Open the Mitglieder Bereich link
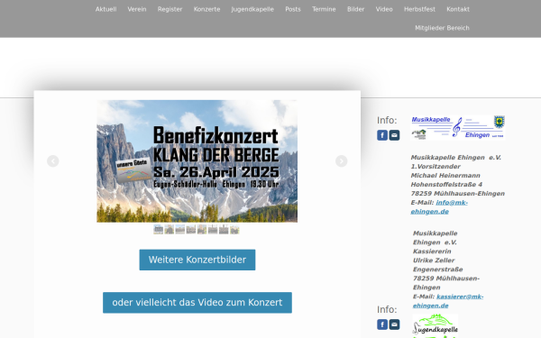Image resolution: width=541 pixels, height=338 pixels. [x=442, y=28]
